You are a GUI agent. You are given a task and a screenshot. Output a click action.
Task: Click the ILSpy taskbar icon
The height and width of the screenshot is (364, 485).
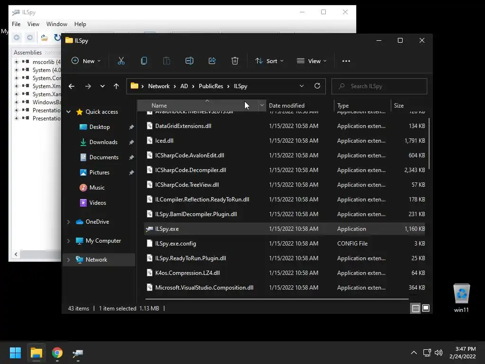point(78,353)
